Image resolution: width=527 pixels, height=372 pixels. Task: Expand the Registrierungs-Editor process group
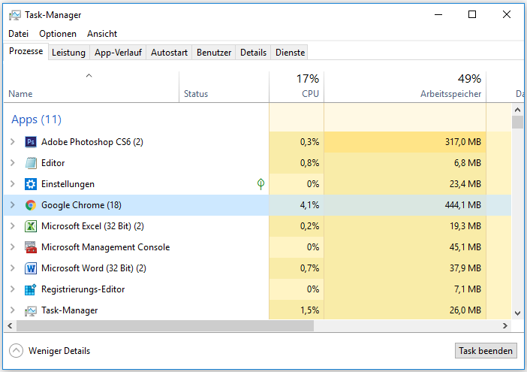(x=13, y=289)
